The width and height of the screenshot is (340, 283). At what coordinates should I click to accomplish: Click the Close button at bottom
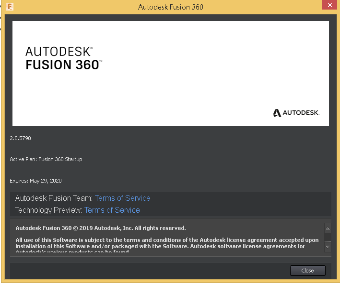pos(308,271)
